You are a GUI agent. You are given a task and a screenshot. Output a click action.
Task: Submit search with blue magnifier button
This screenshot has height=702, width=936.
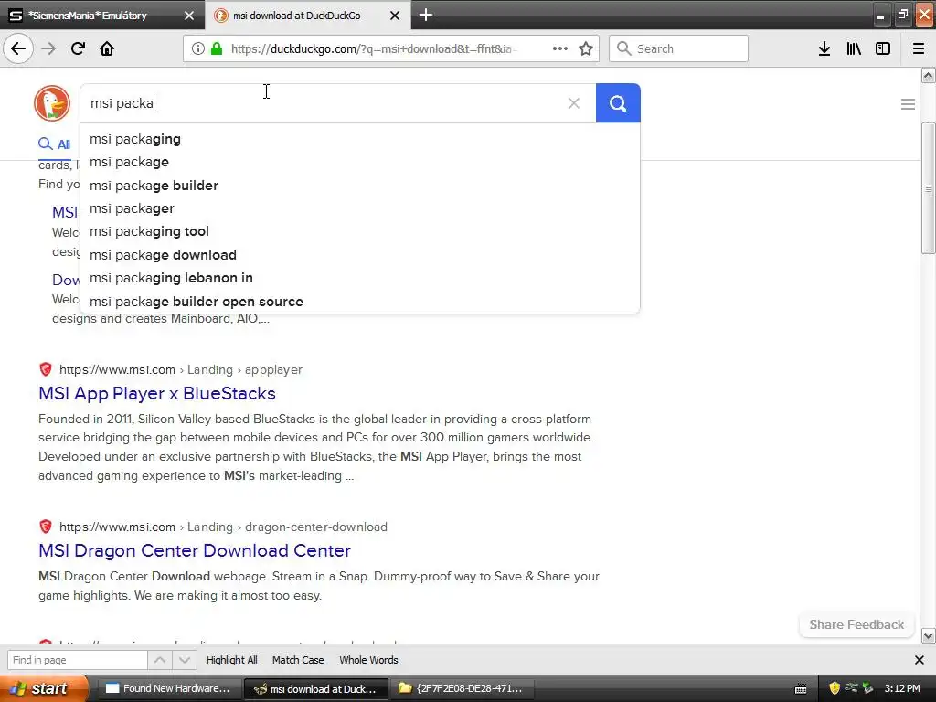(x=618, y=103)
